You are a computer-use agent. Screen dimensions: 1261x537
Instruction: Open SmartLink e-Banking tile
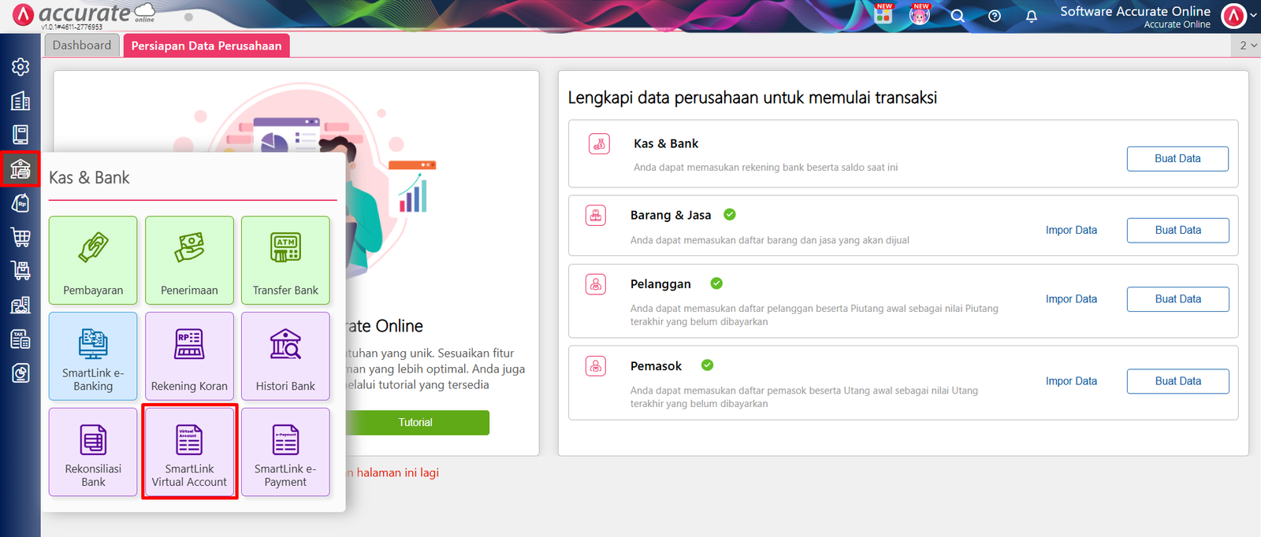[x=93, y=356]
